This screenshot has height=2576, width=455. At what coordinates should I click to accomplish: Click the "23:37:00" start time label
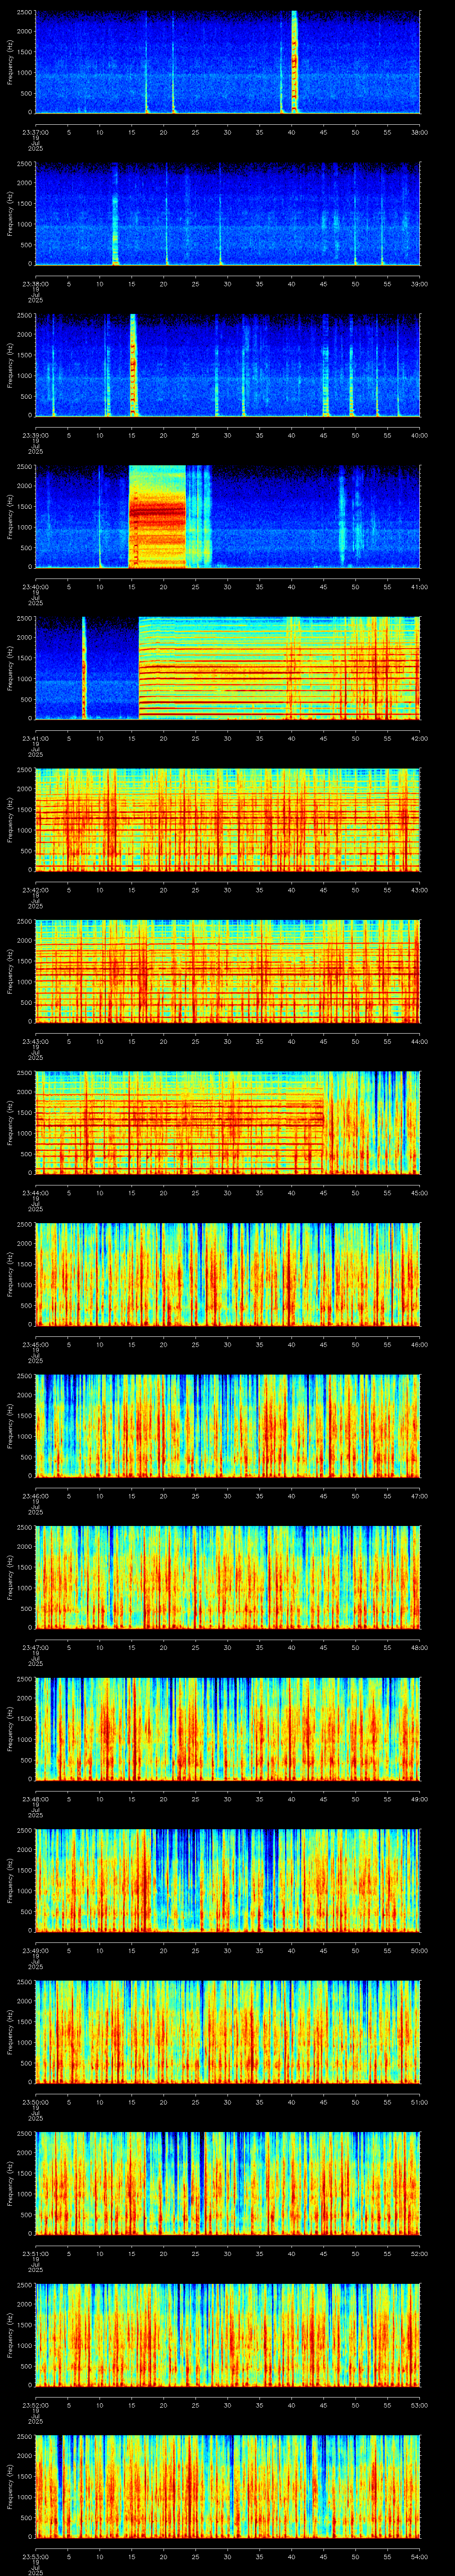pyautogui.click(x=35, y=132)
